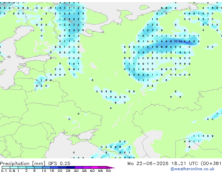
Task: Click the legend label '45'
Action: click(x=100, y=171)
